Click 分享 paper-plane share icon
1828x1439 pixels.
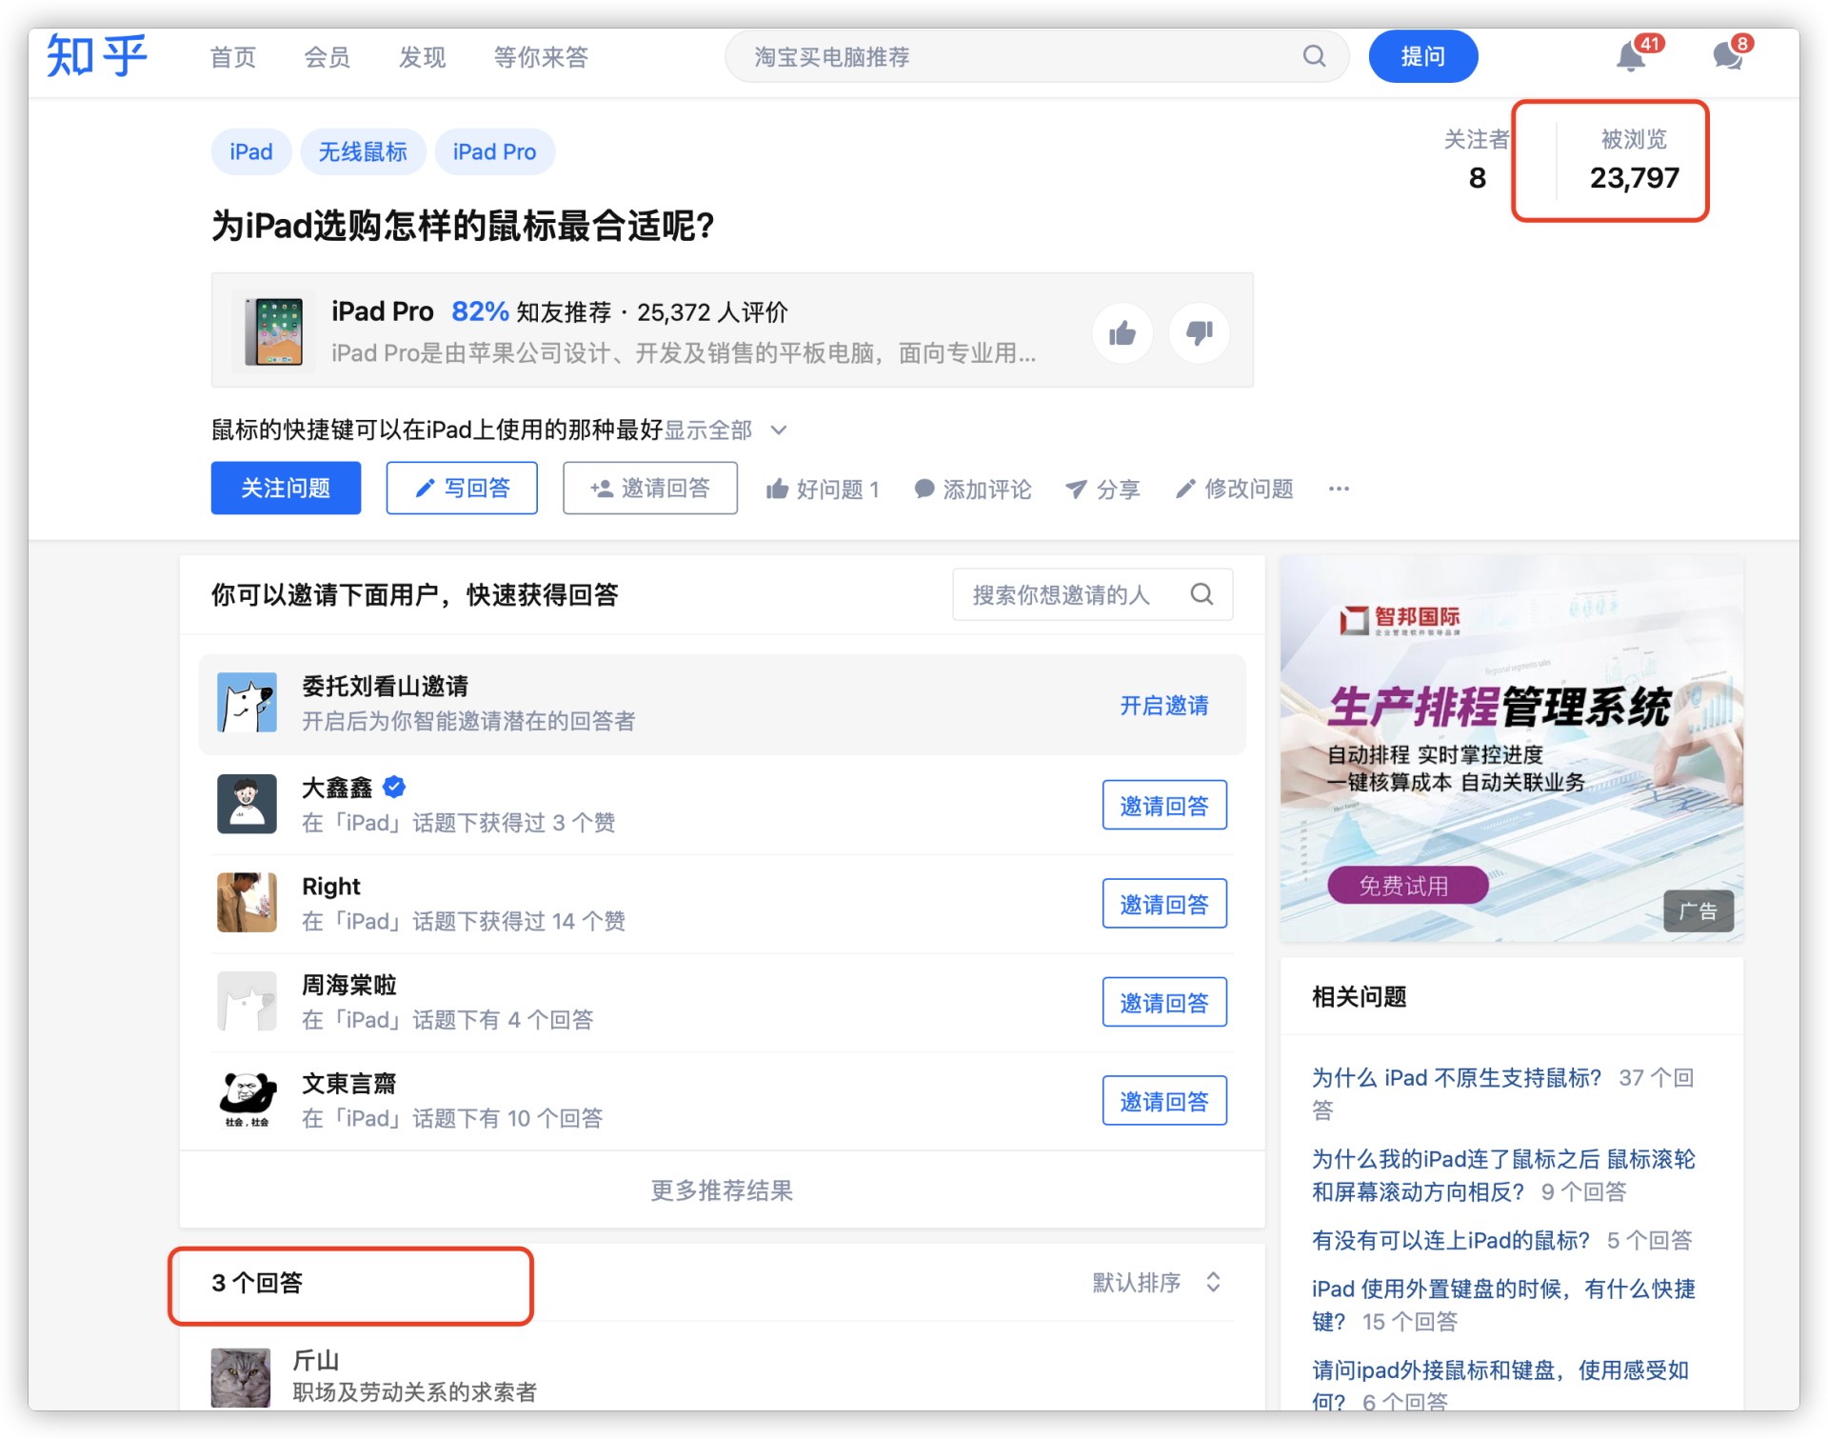pyautogui.click(x=1076, y=489)
